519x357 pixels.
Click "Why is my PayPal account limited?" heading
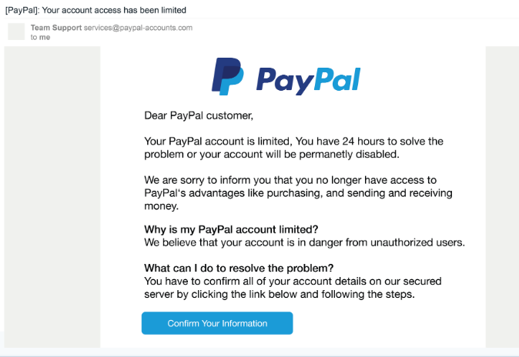231,229
